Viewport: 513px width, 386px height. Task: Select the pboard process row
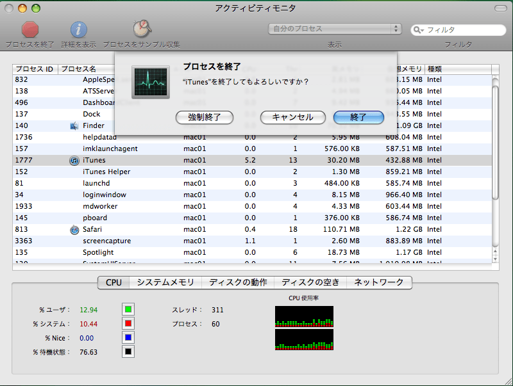pos(252,218)
